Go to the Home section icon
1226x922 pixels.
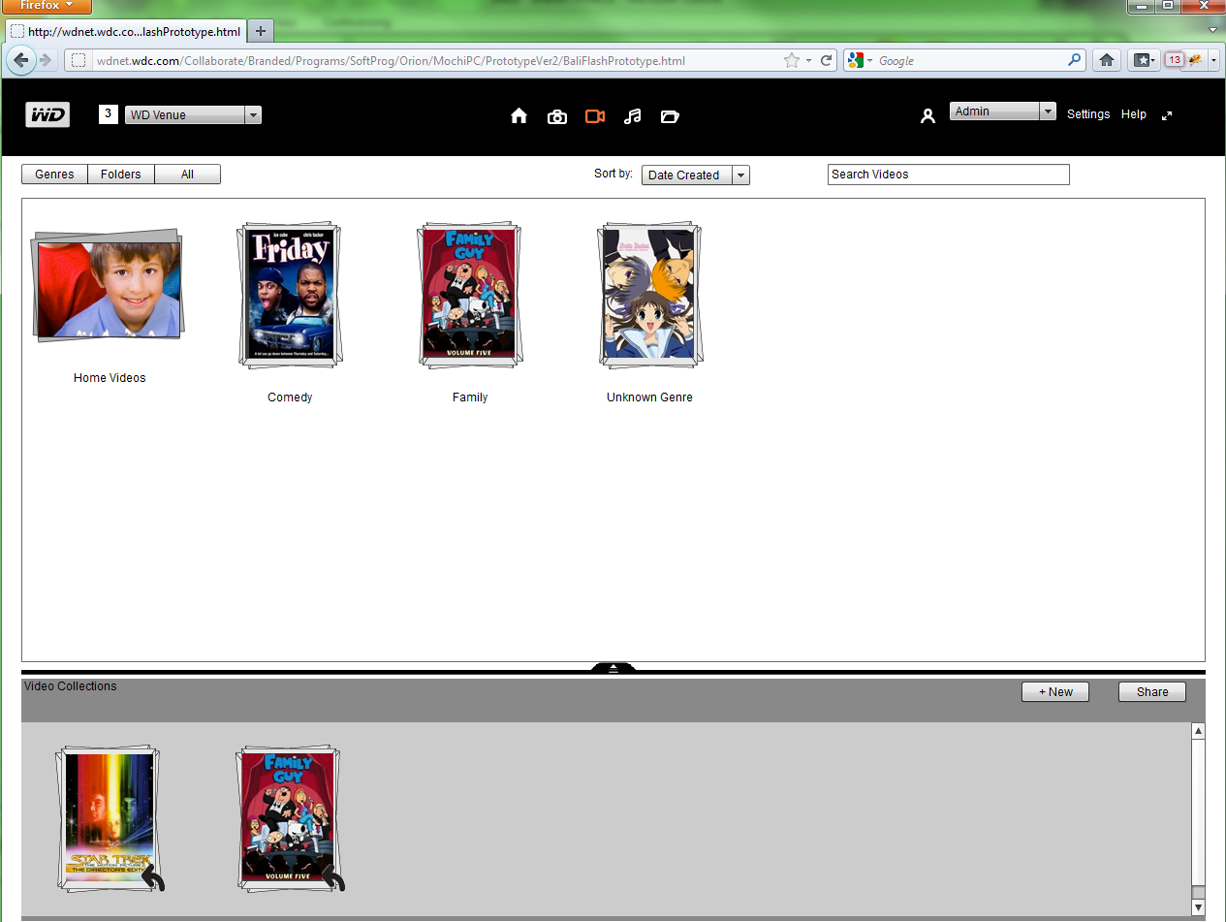pyautogui.click(x=519, y=116)
